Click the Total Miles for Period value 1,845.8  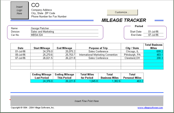coord(87,81)
